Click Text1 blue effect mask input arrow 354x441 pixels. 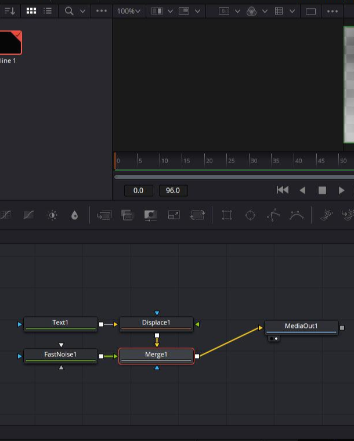20,324
